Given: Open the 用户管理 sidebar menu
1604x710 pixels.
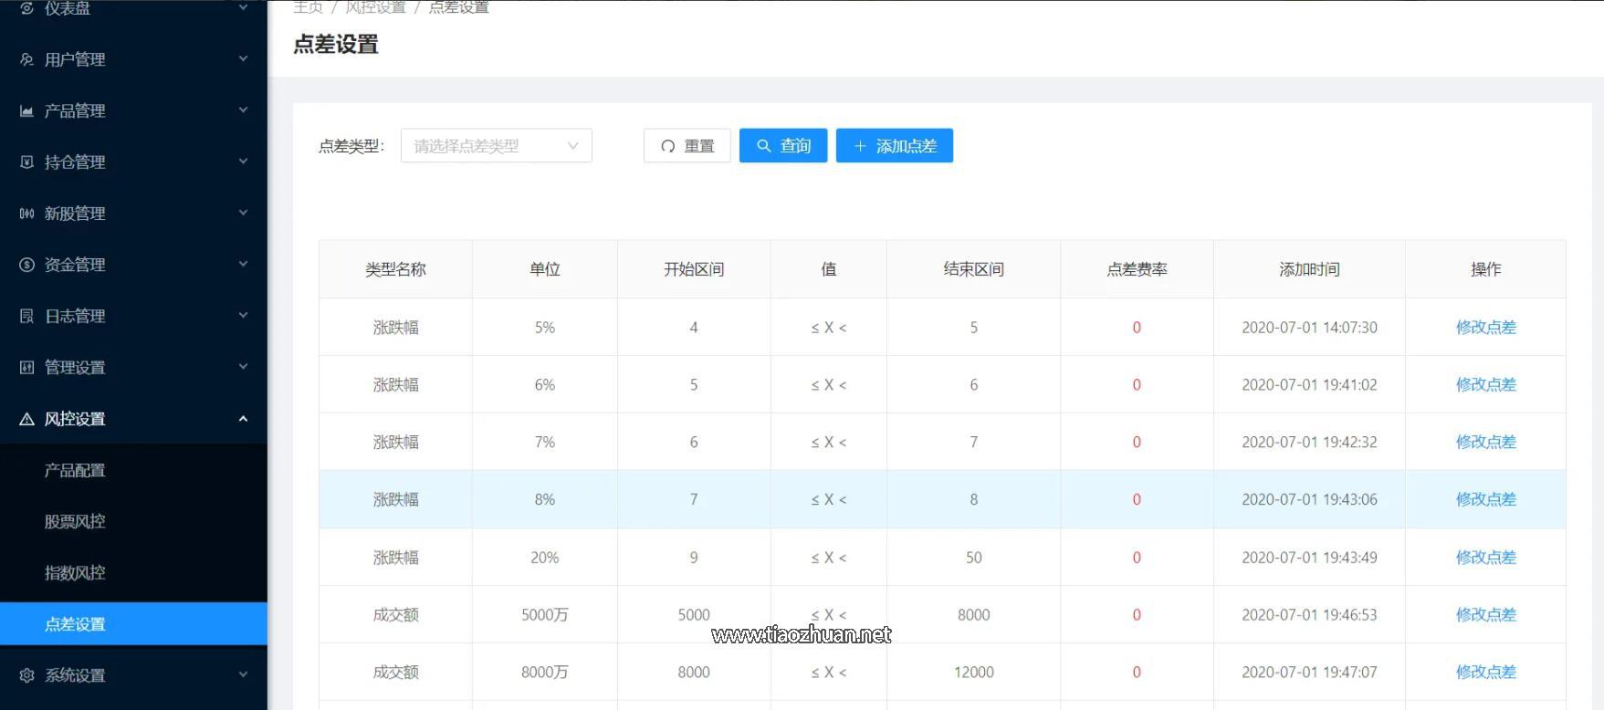Looking at the screenshot, I should pyautogui.click(x=133, y=59).
